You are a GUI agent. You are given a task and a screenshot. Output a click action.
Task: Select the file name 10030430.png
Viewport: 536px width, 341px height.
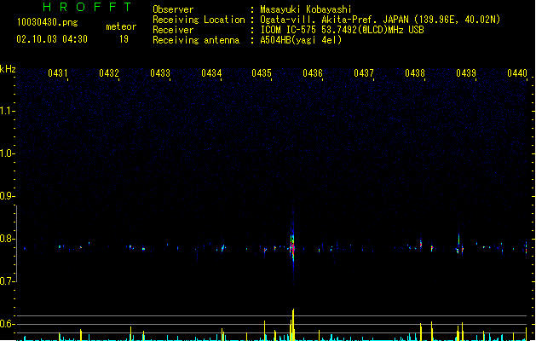tap(48, 22)
